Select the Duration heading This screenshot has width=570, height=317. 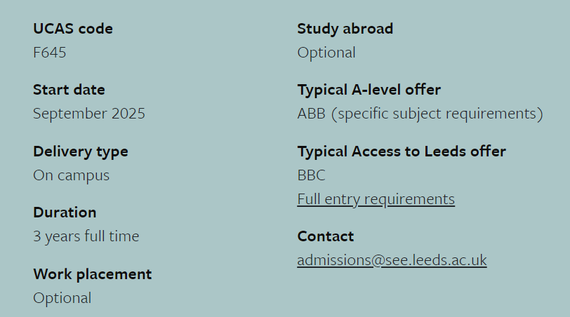click(65, 213)
